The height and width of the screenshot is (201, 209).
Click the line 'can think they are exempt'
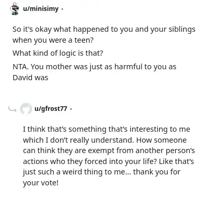pos(109,150)
